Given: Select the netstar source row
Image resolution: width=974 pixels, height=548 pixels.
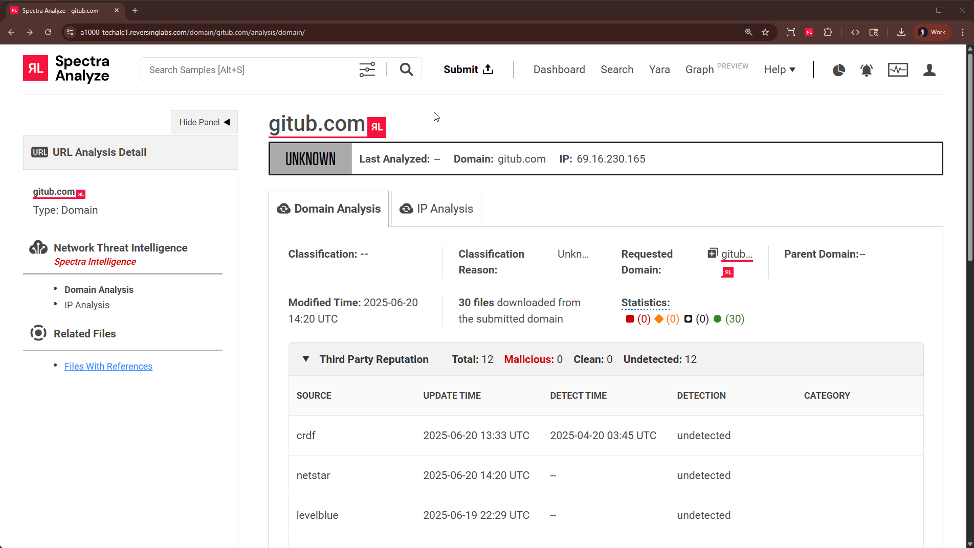Looking at the screenshot, I should [x=606, y=475].
